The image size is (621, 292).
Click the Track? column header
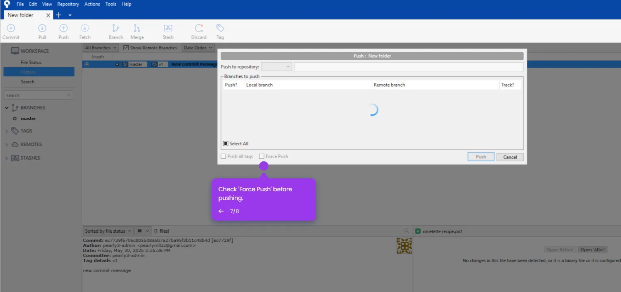coord(508,85)
